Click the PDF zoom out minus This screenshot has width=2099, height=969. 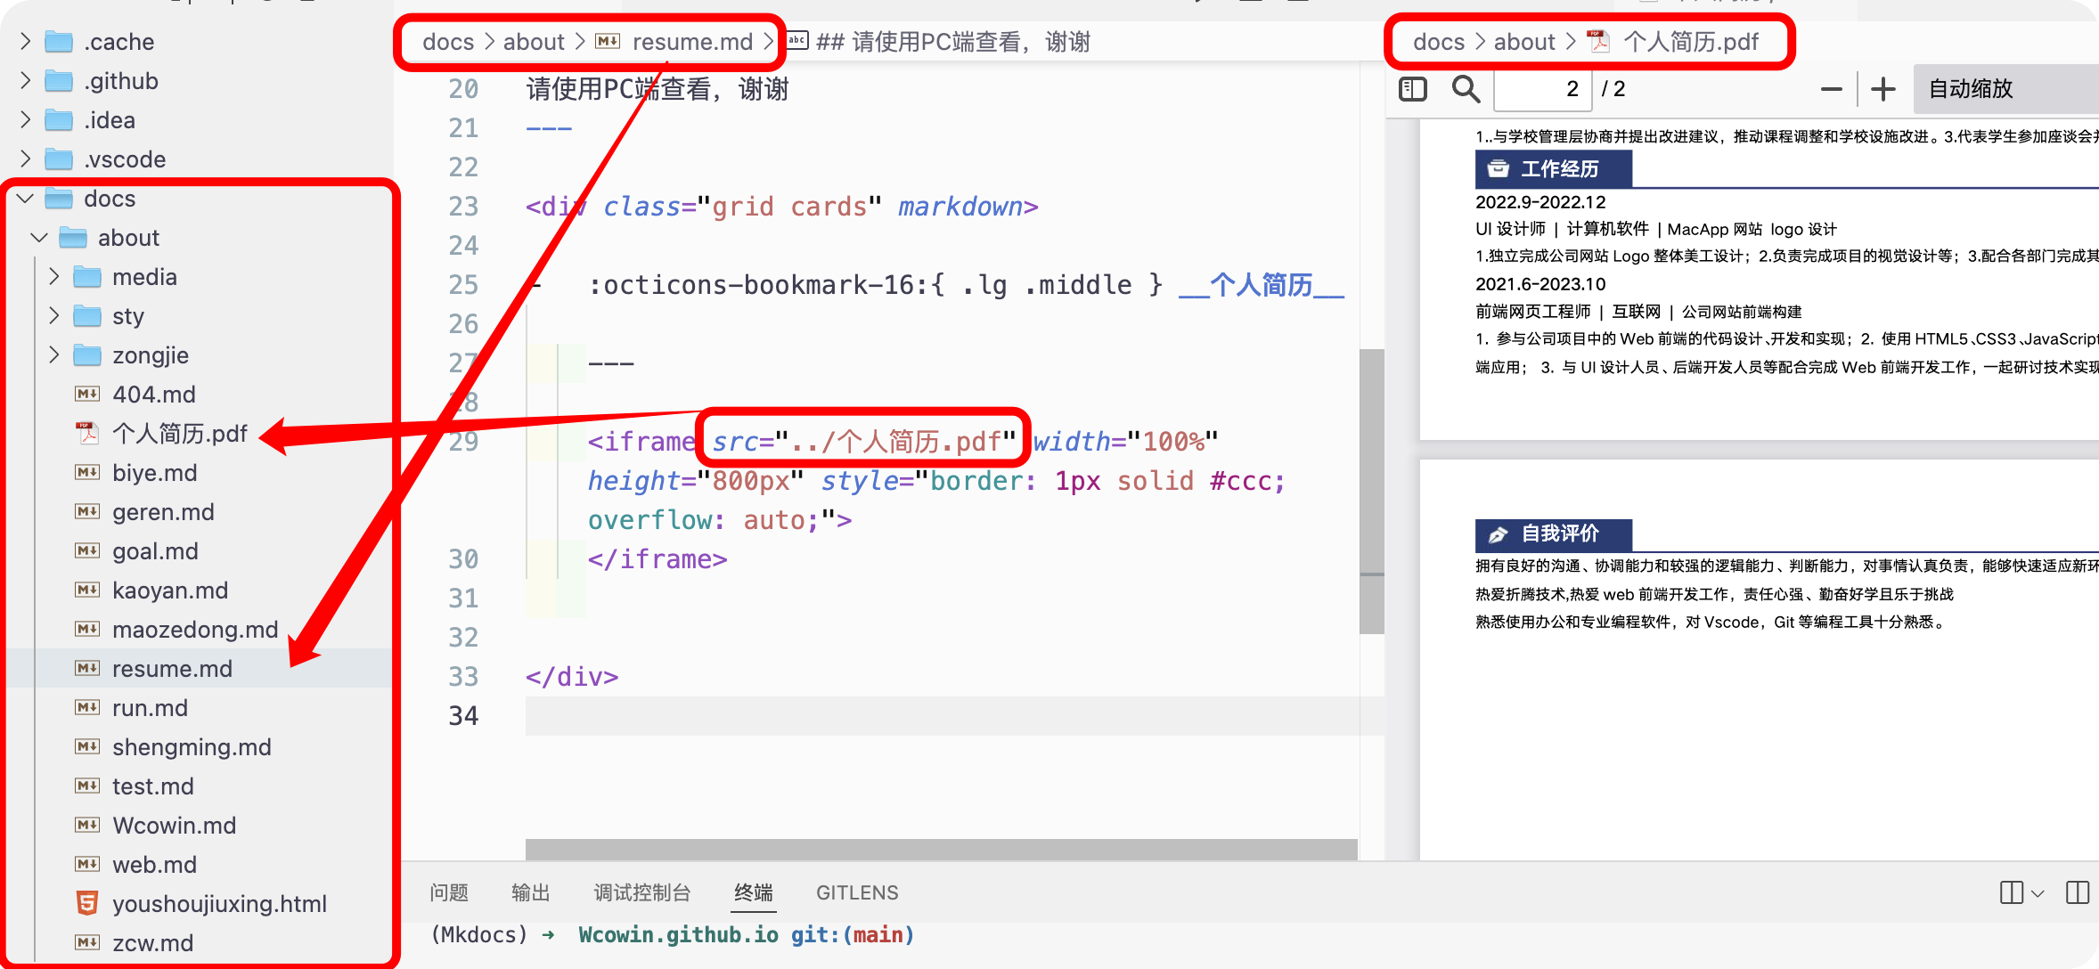coord(1831,89)
